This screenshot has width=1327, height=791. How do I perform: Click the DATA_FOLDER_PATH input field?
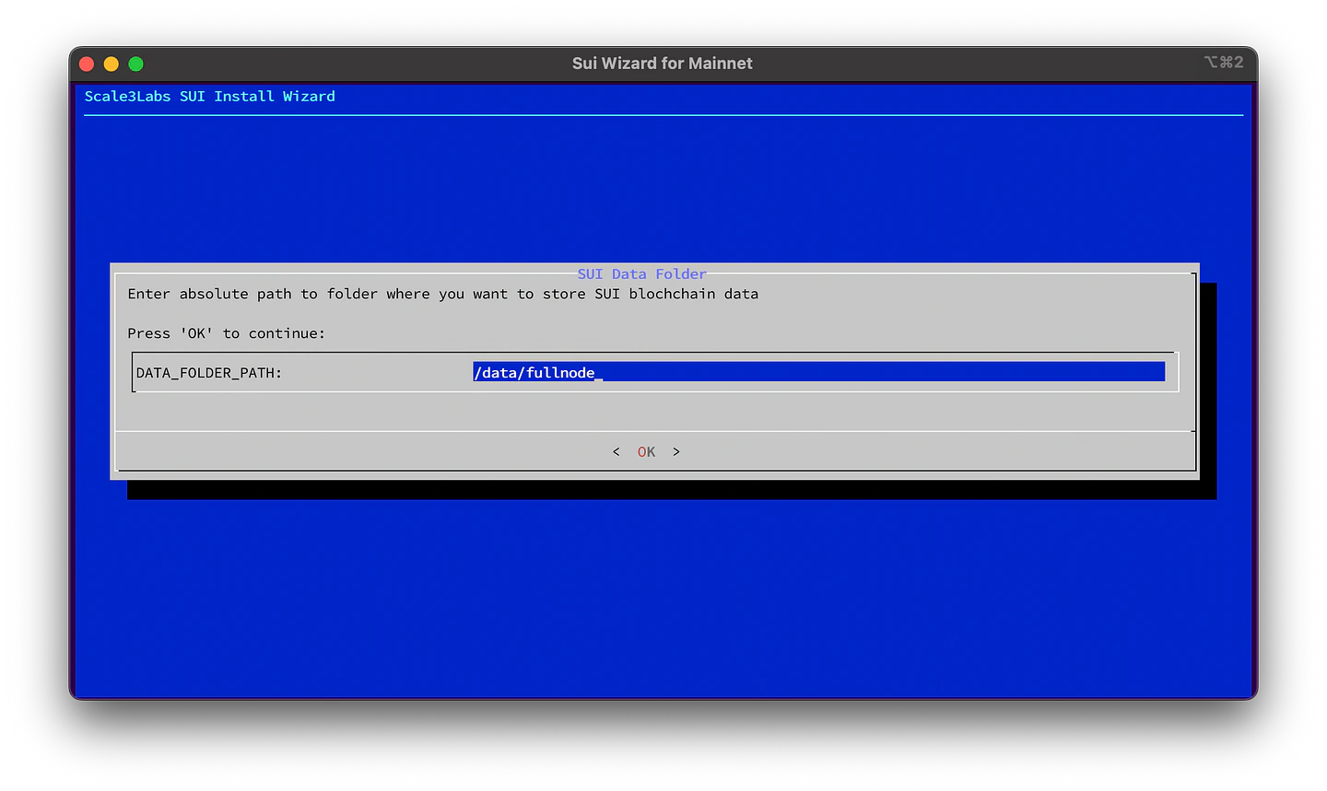pos(818,372)
